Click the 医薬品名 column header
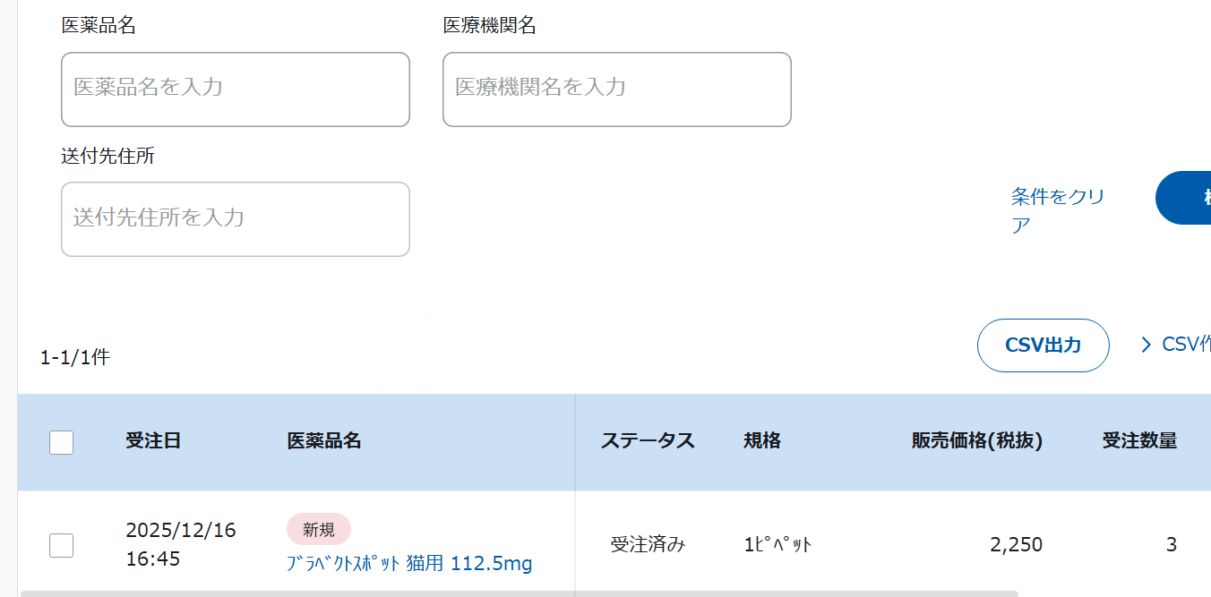This screenshot has height=597, width=1211. 322,441
